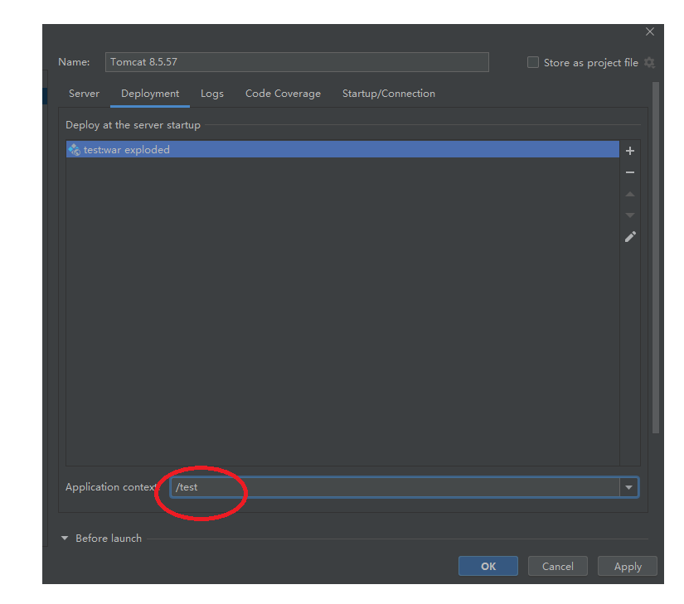Click the Apply button

(628, 567)
